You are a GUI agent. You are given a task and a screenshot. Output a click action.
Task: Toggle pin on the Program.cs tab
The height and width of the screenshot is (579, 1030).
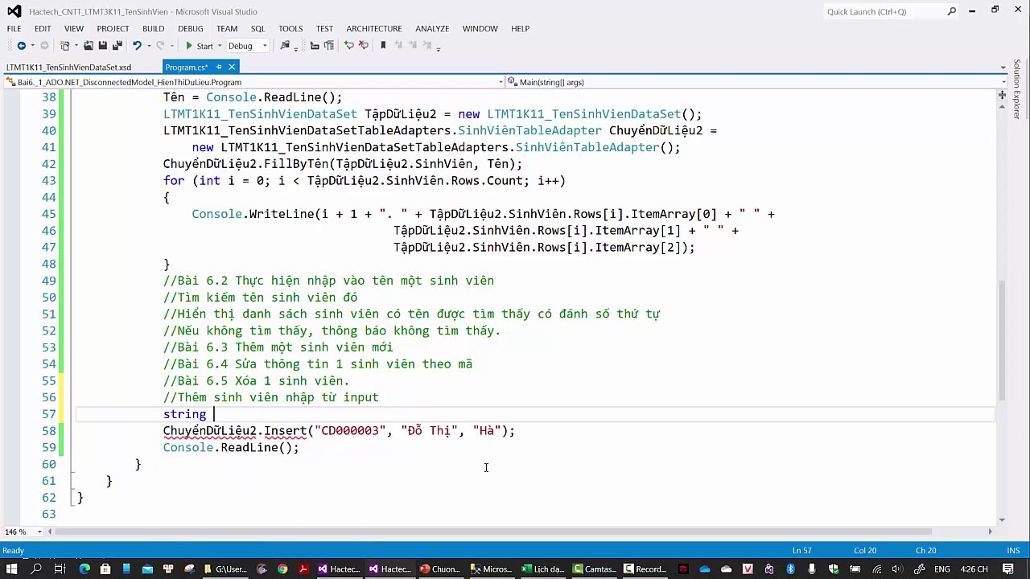219,67
